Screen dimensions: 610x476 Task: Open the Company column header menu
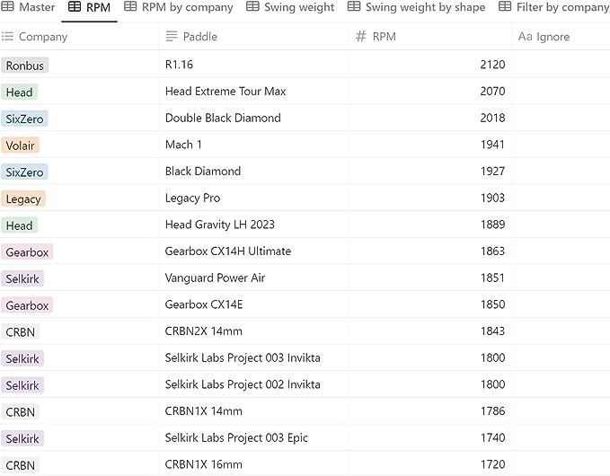79,36
